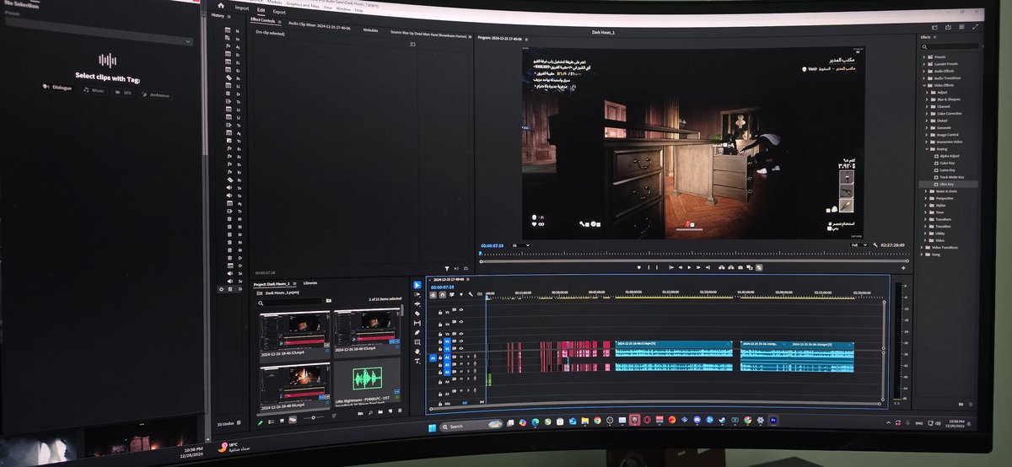The height and width of the screenshot is (467, 1012).
Task: Click the Home icon in the top bar
Action: (x=221, y=5)
